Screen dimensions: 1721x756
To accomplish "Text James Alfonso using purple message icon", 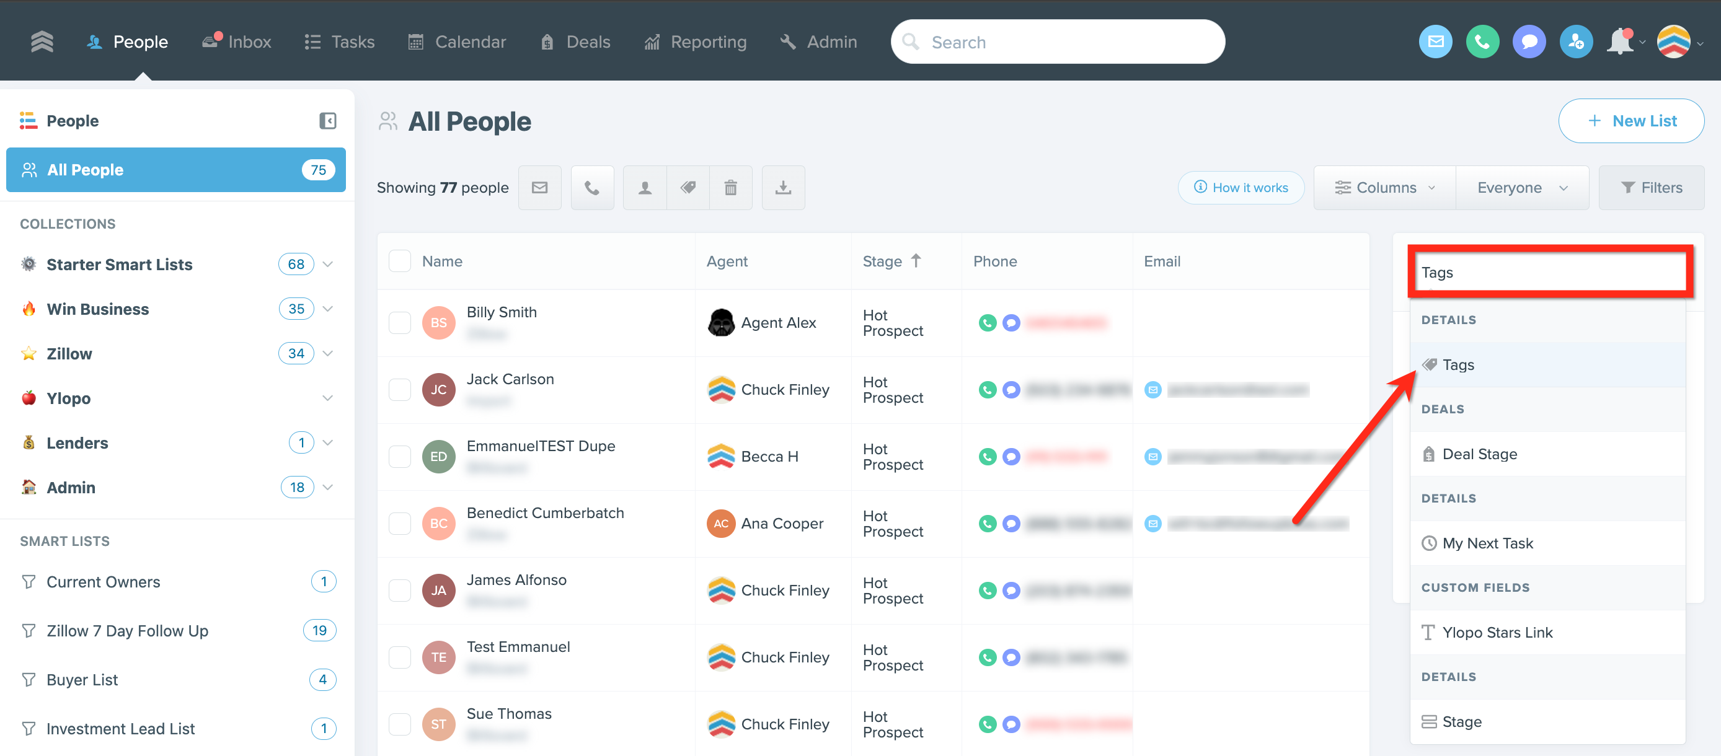I will click(x=1012, y=591).
